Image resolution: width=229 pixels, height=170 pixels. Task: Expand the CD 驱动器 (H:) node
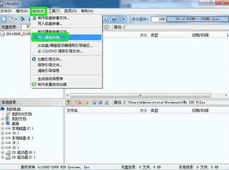(2, 153)
